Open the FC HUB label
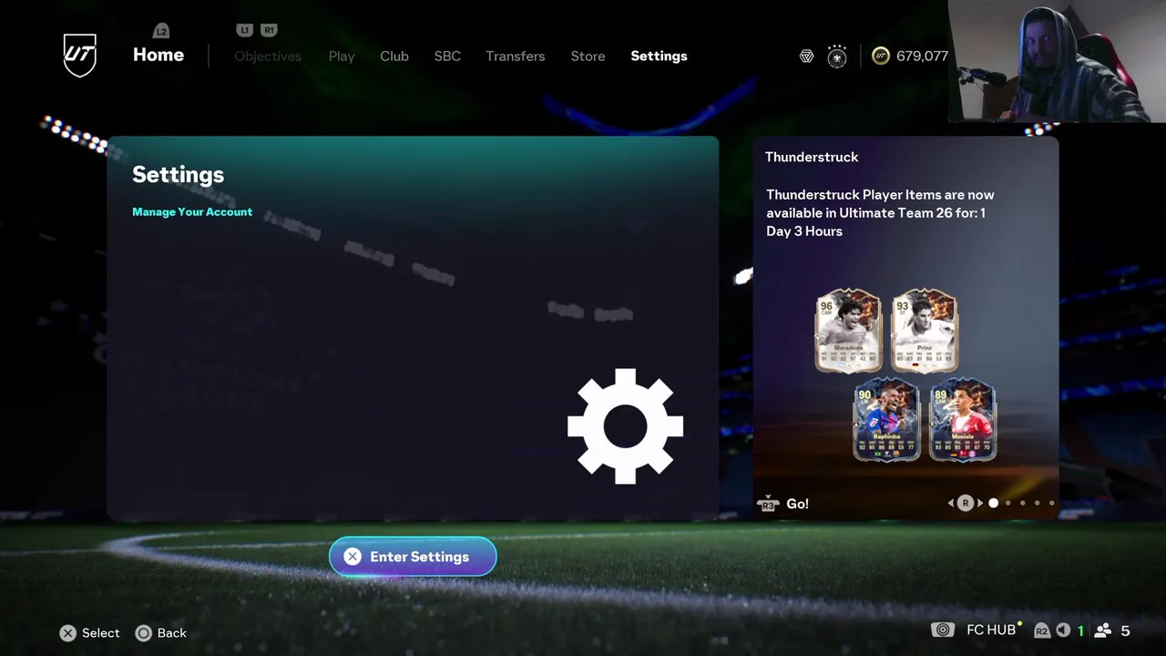The width and height of the screenshot is (1166, 656). pyautogui.click(x=991, y=630)
